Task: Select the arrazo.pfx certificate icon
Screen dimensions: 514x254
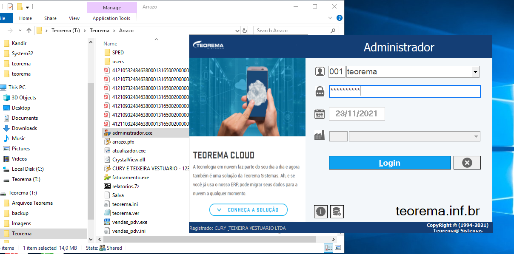Action: point(107,141)
